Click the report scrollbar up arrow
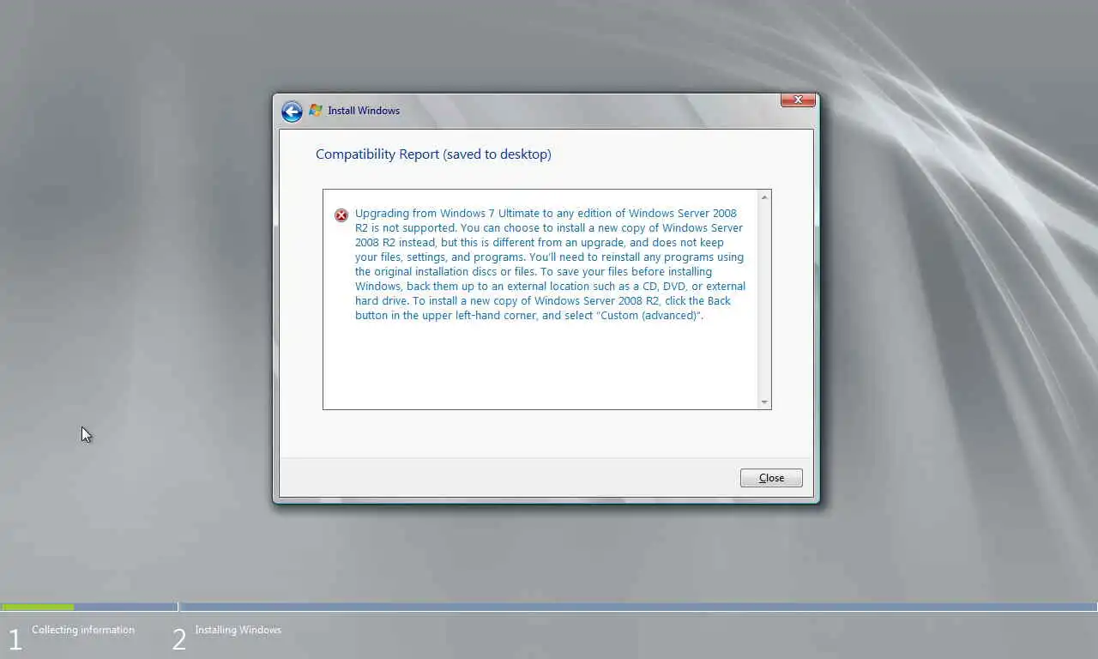1098x659 pixels. point(764,197)
